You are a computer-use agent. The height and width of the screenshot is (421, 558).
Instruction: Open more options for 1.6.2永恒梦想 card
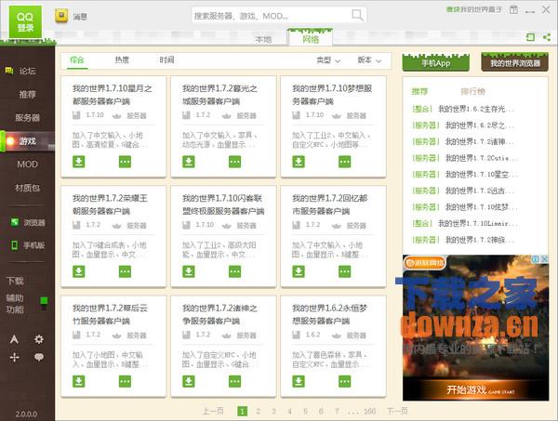(x=344, y=382)
